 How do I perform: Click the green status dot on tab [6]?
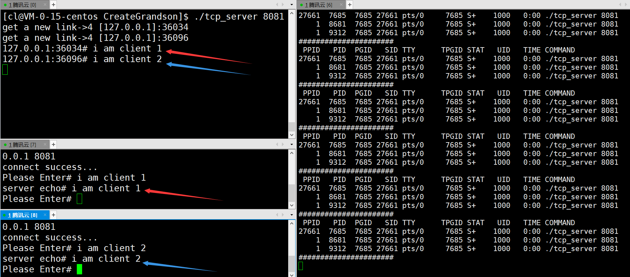(302, 5)
